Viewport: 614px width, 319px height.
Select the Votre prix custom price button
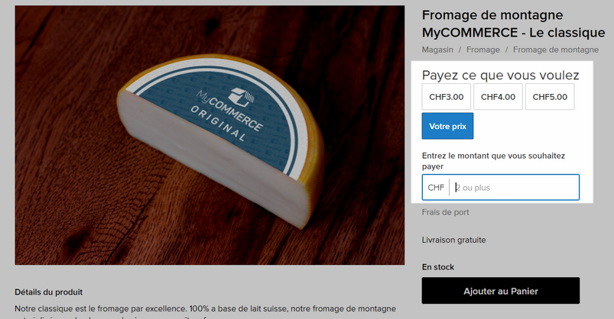447,126
